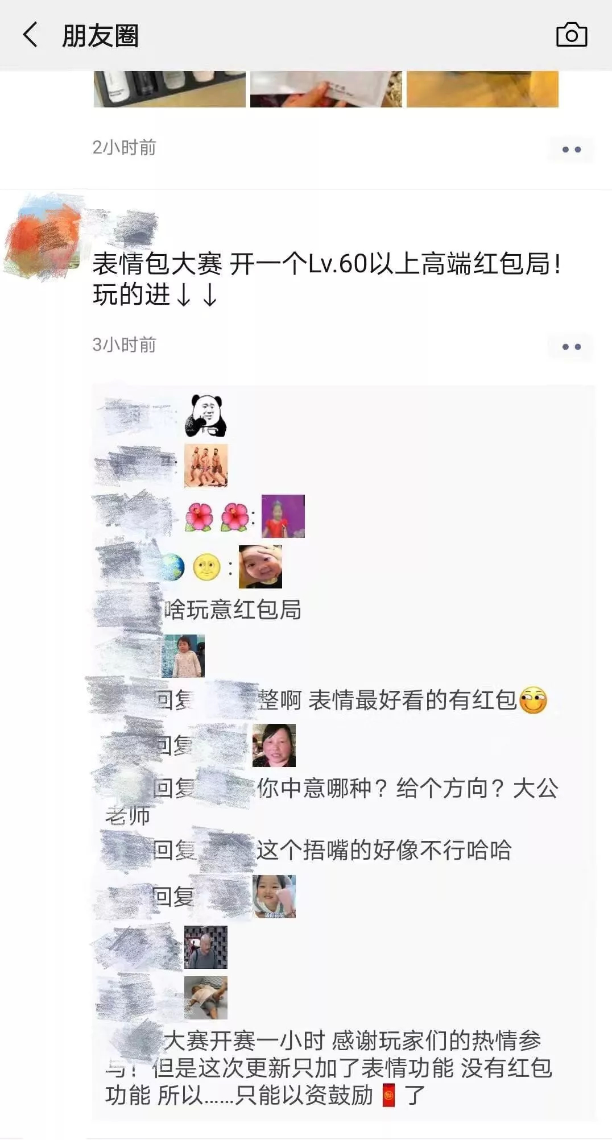The height and width of the screenshot is (1140, 612).
Task: Tap the comment 啥玩意红包局
Action: (233, 610)
